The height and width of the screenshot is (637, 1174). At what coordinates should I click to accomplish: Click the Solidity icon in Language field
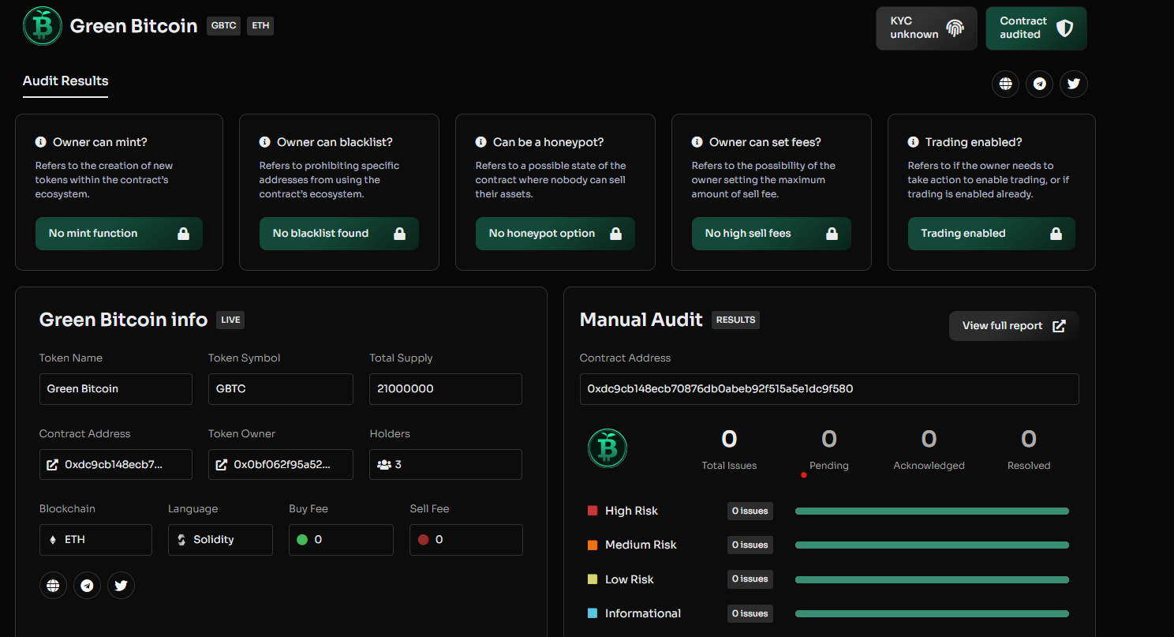181,540
